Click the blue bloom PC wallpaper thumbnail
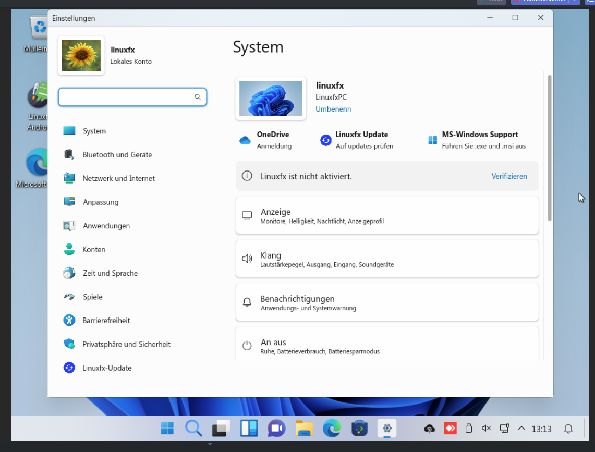Viewport: 595px width, 452px height. click(271, 99)
